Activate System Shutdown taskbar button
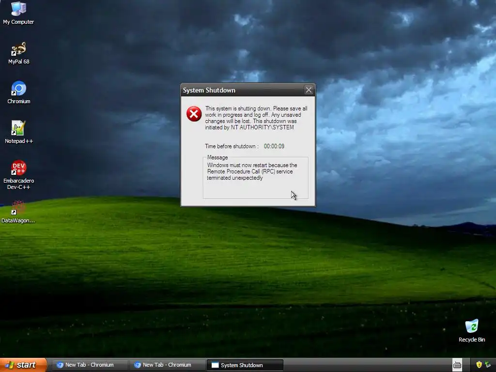Viewport: 496px width, 372px height. (x=245, y=365)
